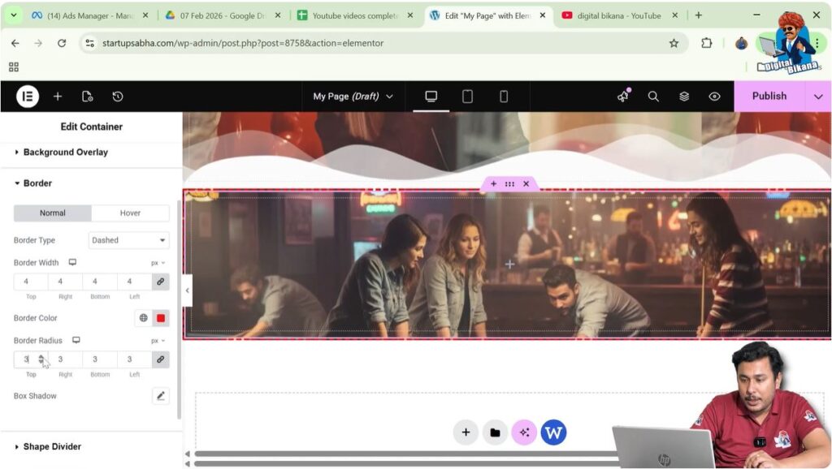This screenshot has width=832, height=469.
Task: Toggle the Border Radius link values button
Action: pyautogui.click(x=161, y=359)
